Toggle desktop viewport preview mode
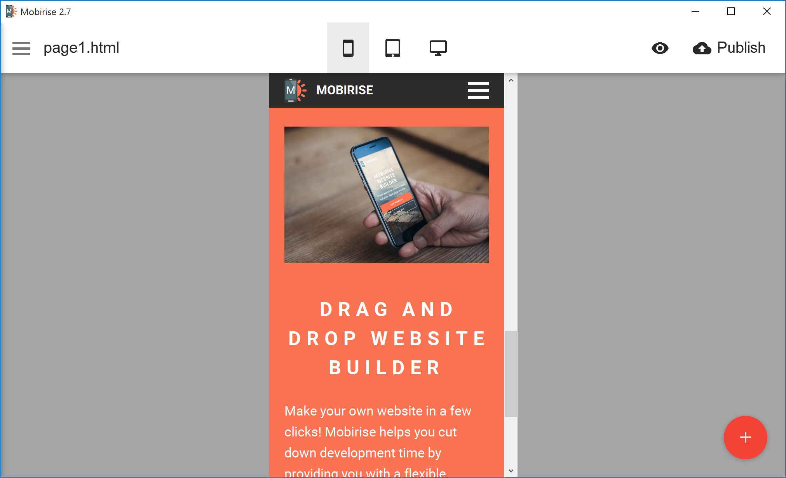786x478 pixels. click(x=437, y=48)
